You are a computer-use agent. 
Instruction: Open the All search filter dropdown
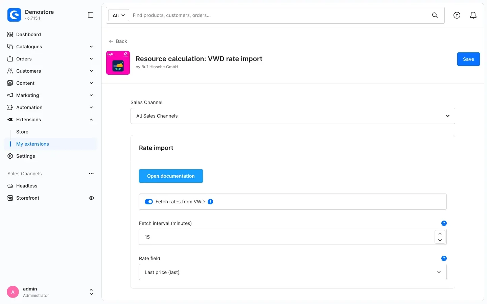tap(119, 15)
